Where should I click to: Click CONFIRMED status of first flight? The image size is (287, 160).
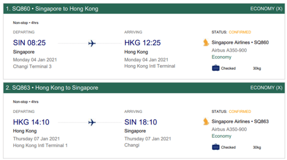240,32
